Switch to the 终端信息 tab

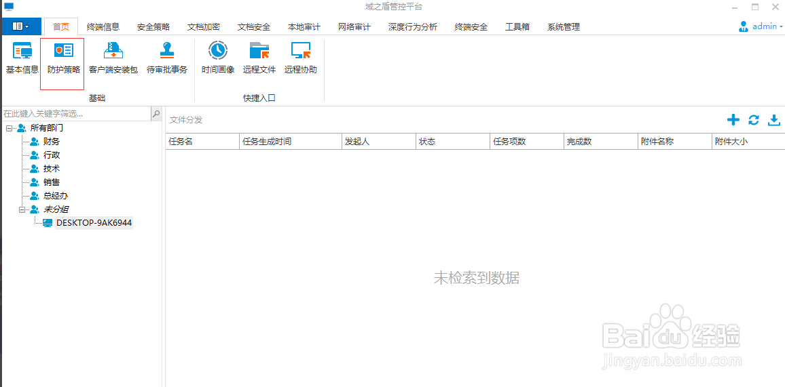103,27
